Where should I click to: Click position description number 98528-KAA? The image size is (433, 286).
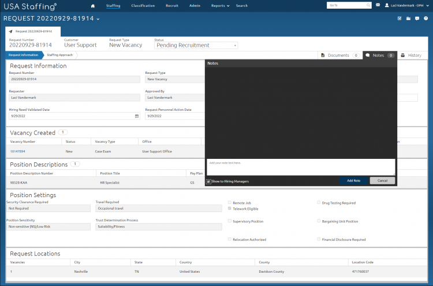click(18, 183)
